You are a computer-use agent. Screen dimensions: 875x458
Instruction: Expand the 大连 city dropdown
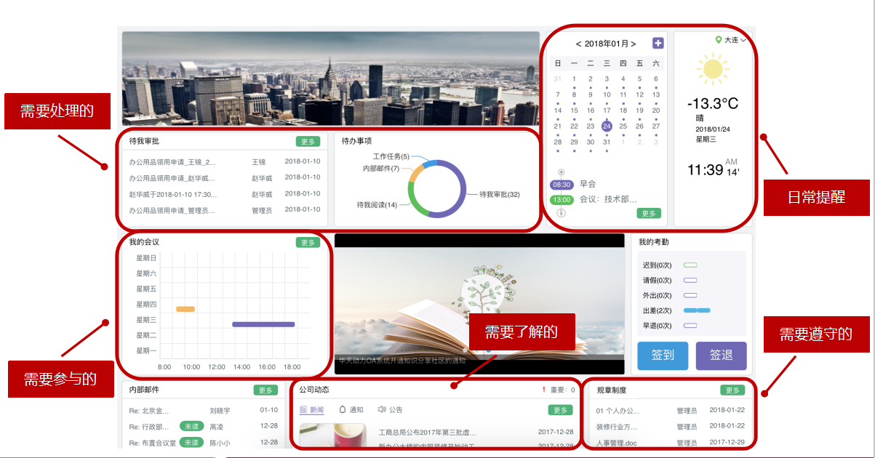pos(743,41)
